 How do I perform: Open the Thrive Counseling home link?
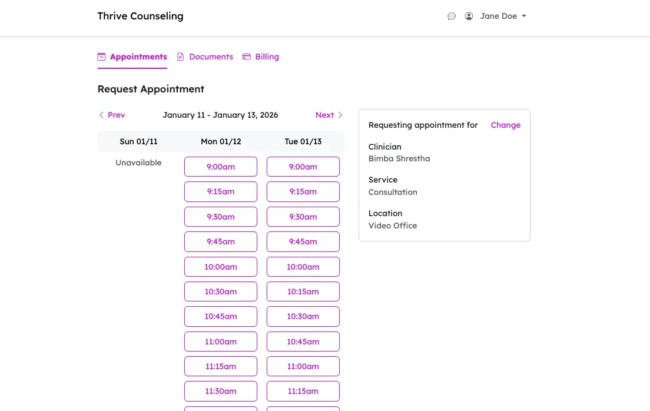pos(140,16)
